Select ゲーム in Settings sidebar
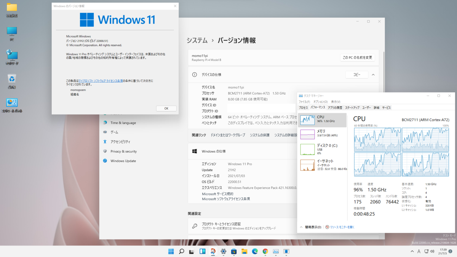 tap(114, 132)
